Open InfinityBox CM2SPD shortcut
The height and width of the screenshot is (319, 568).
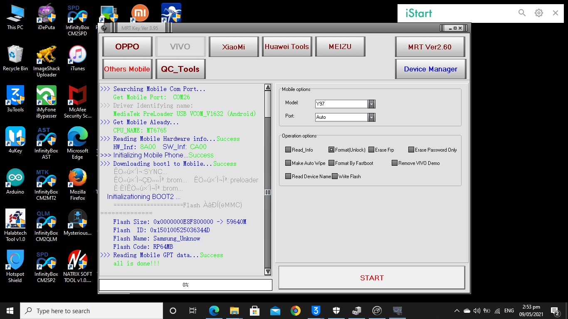pyautogui.click(x=77, y=20)
